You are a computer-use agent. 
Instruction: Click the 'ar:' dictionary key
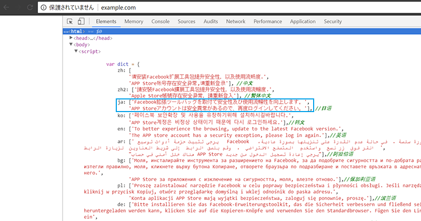click(122, 142)
